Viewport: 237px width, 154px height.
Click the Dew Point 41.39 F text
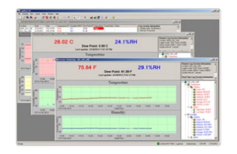click(118, 71)
